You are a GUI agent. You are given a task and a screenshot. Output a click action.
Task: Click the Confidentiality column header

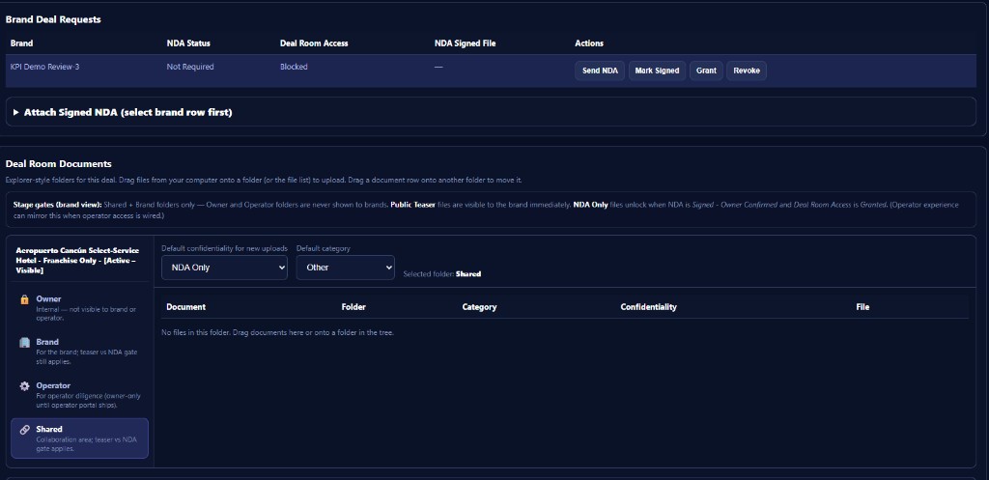648,307
